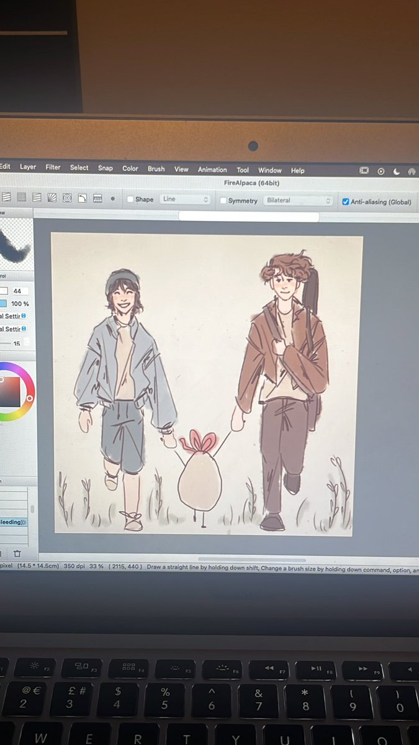
Task: Open the Snap menu
Action: pos(106,168)
